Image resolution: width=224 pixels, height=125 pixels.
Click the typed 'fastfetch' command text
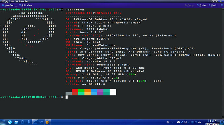[x=75, y=10]
